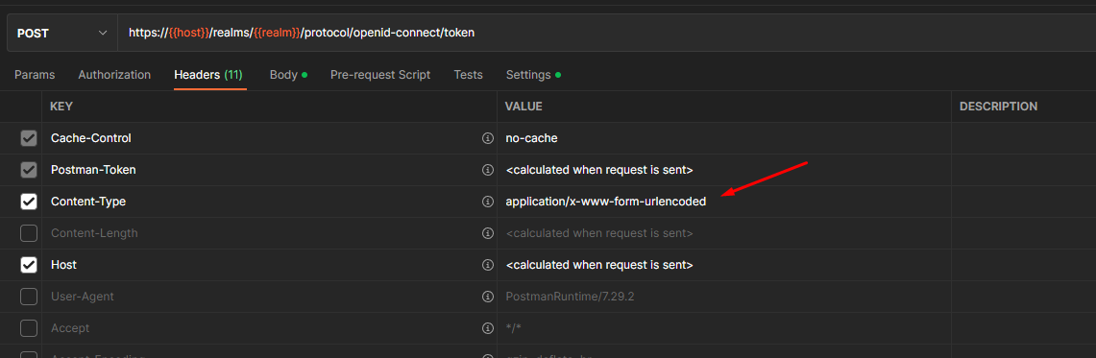Enable the User-Agent header checkbox
The width and height of the screenshot is (1096, 358).
(x=29, y=297)
